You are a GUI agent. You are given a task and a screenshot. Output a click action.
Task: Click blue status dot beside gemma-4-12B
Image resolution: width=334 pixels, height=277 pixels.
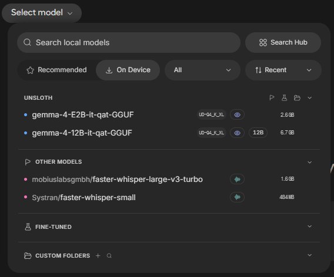click(25, 133)
